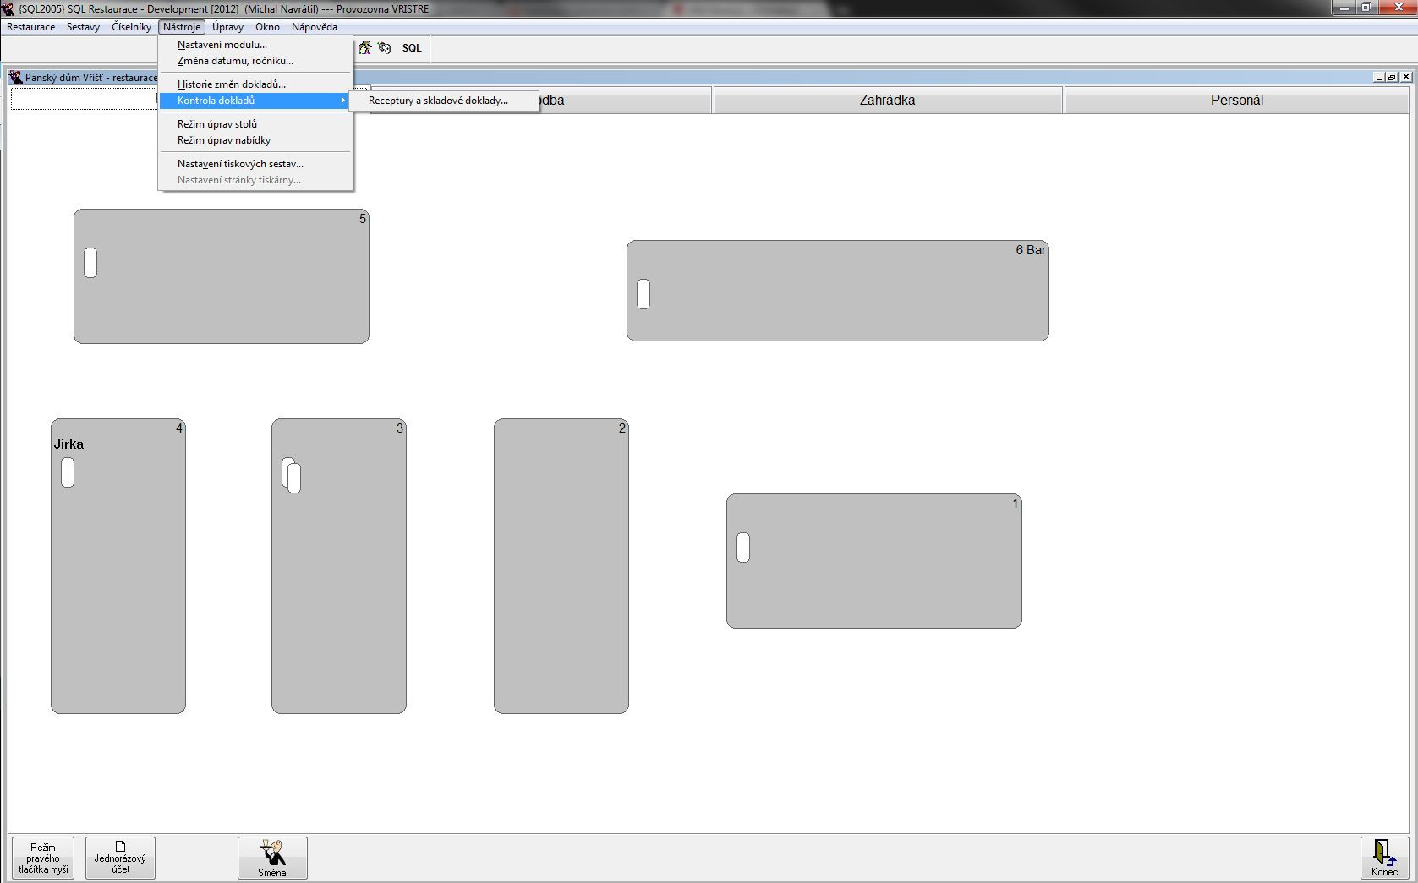
Task: Click Režim pravého tlačítka myši button
Action: [43, 858]
